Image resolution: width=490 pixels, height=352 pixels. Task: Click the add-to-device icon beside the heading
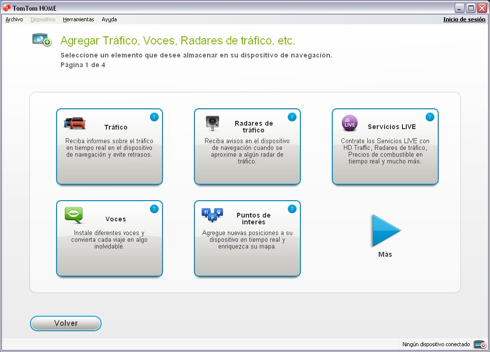[42, 40]
